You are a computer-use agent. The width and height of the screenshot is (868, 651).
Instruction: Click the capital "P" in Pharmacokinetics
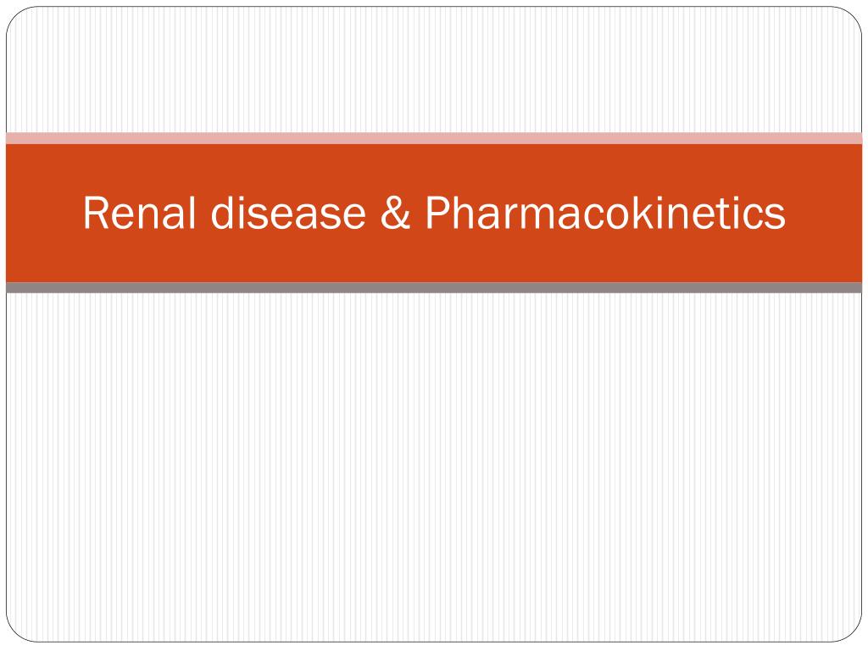(437, 213)
